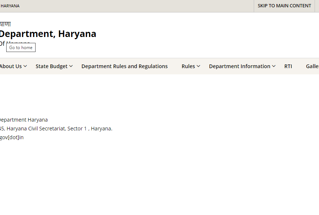The image size is (319, 215).
Task: Expand the chevron beside Rules
Action: (x=198, y=66)
